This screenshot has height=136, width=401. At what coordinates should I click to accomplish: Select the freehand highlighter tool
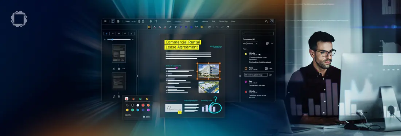(x=170, y=27)
